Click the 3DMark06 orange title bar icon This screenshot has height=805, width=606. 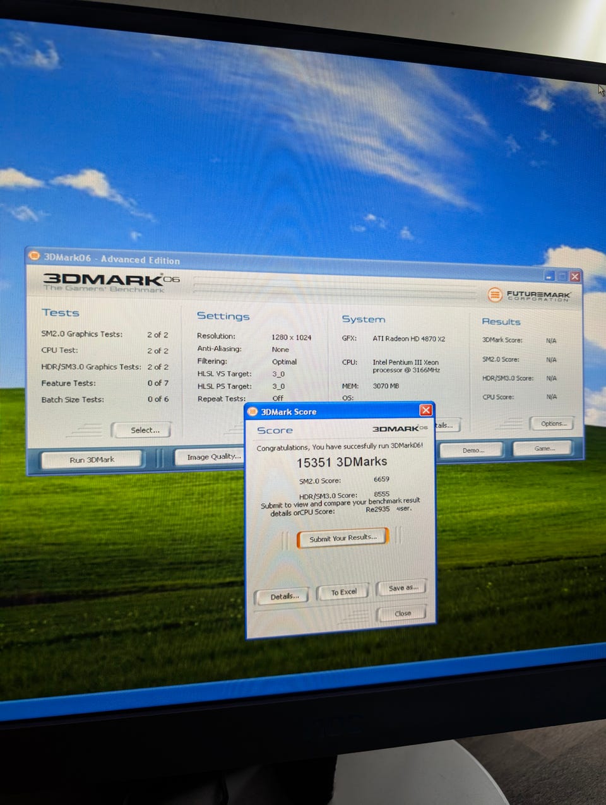(x=35, y=256)
